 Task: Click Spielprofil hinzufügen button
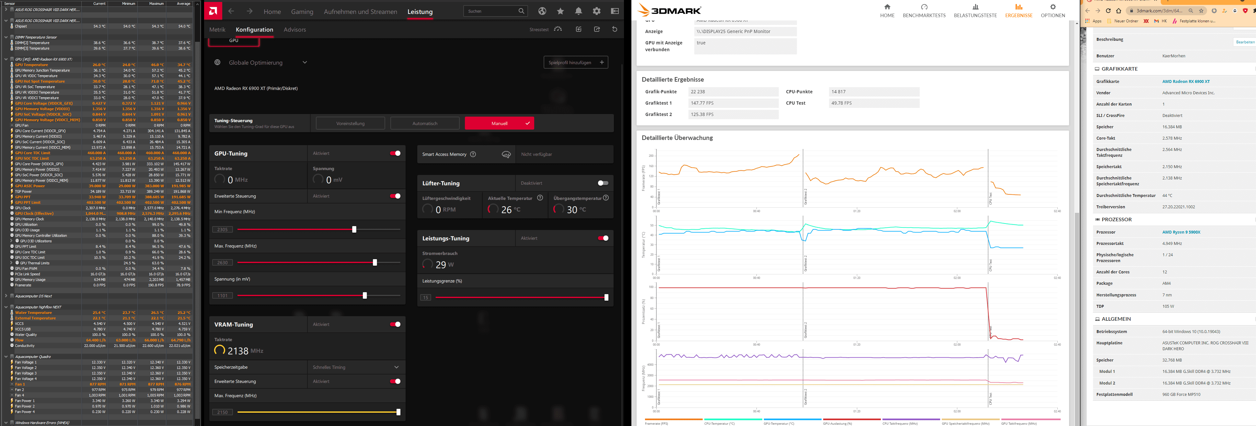(576, 63)
